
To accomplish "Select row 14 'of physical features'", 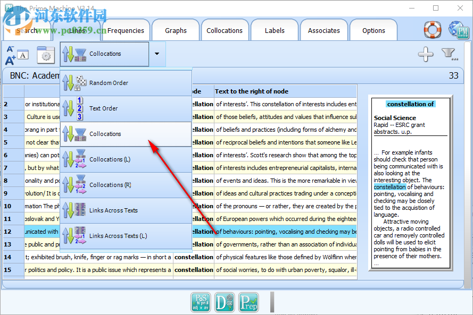I will (285, 257).
